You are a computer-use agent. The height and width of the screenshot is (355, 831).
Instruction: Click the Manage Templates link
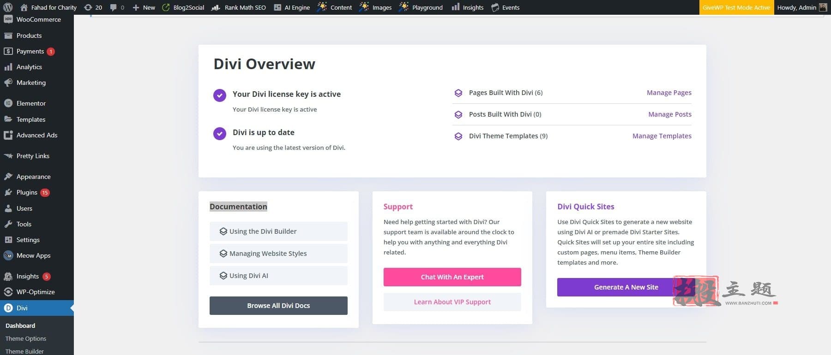(662, 136)
